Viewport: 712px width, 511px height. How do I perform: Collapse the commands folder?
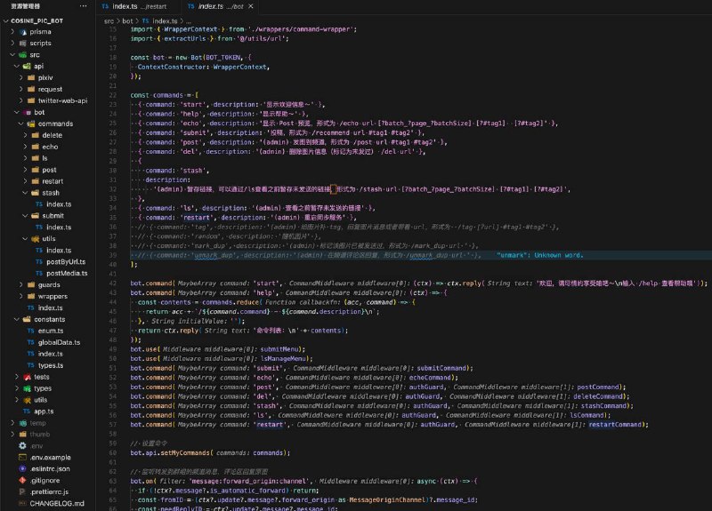(x=18, y=124)
